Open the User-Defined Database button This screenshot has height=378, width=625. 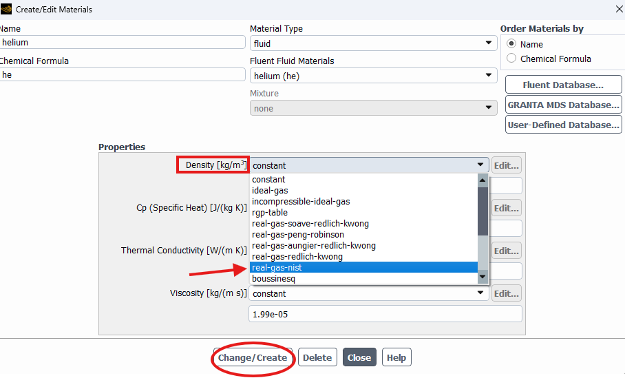click(563, 125)
